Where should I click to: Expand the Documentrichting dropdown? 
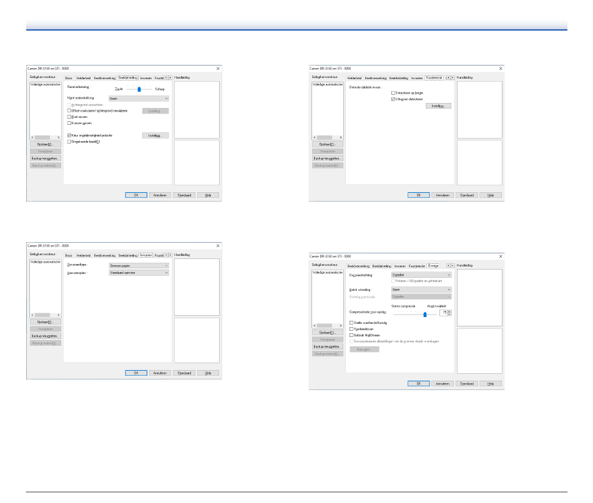coord(421,274)
